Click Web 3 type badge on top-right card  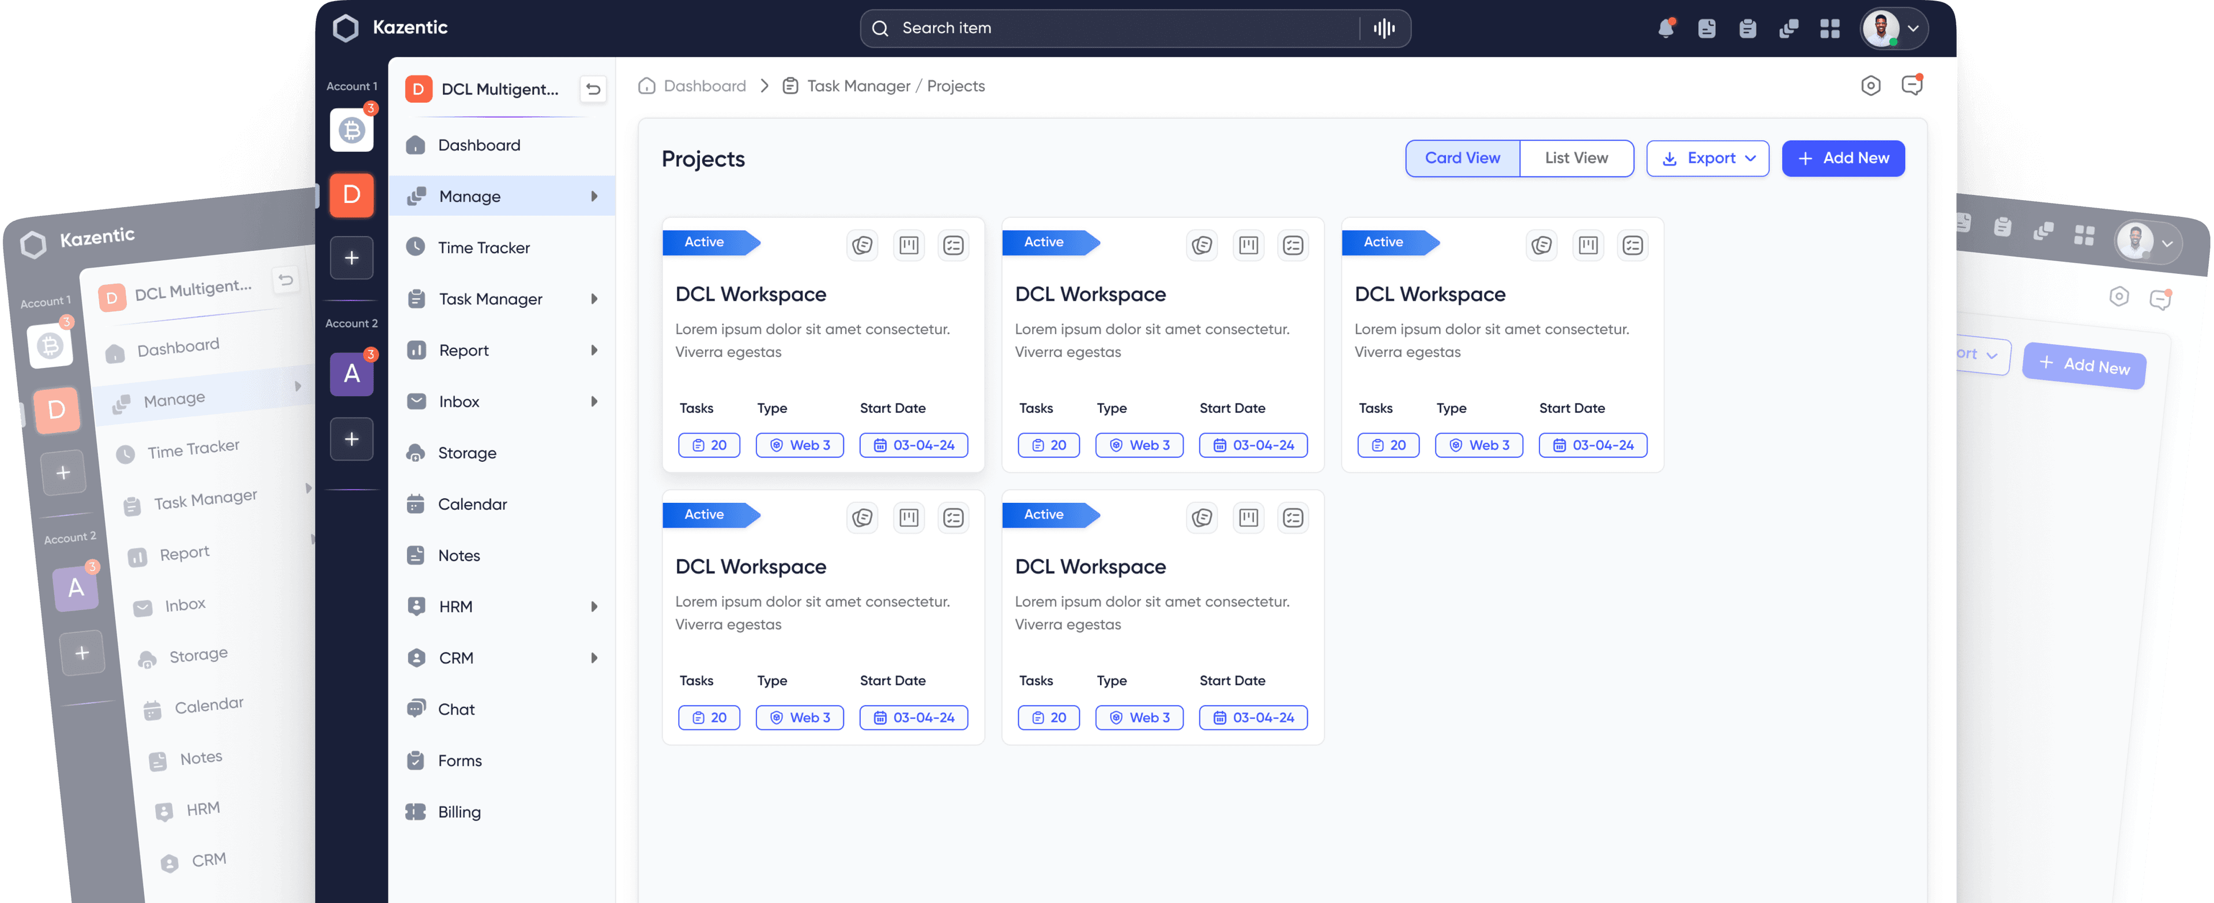click(x=1478, y=445)
